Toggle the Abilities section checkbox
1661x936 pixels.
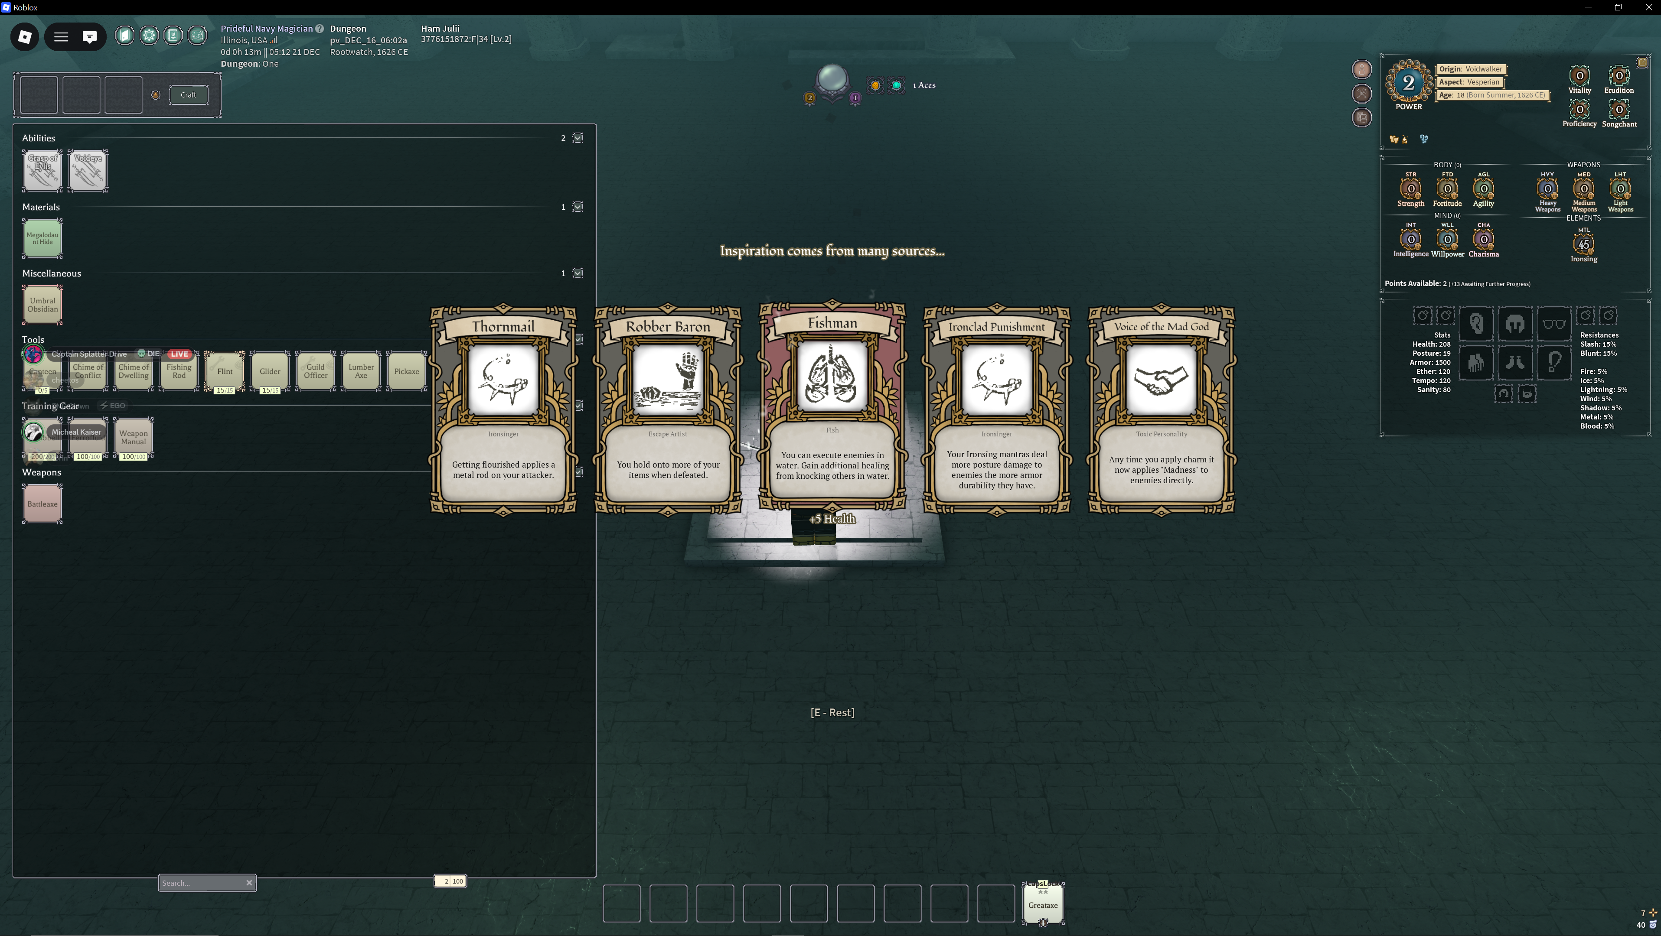coord(578,138)
